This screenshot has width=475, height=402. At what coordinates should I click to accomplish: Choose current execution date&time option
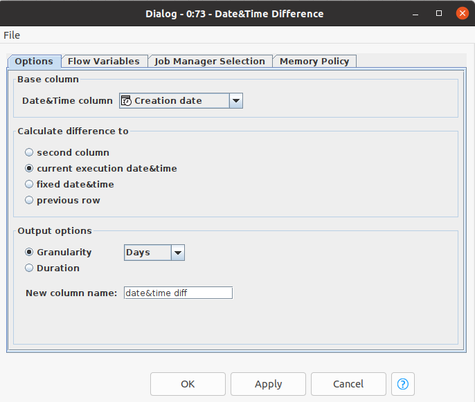tap(29, 169)
